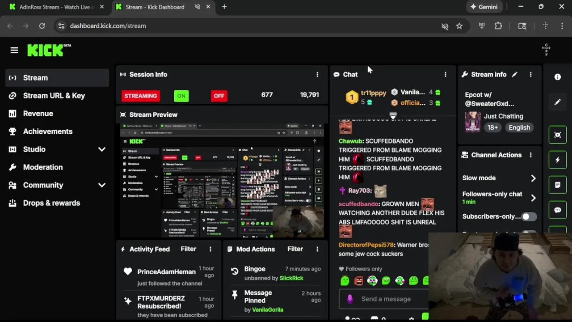Open Drops & rewards page
The image size is (572, 322).
(57, 203)
